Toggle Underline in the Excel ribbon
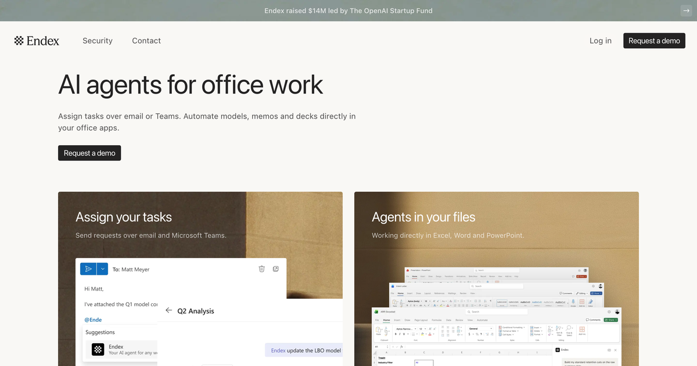This screenshot has height=366, width=697. pos(404,334)
